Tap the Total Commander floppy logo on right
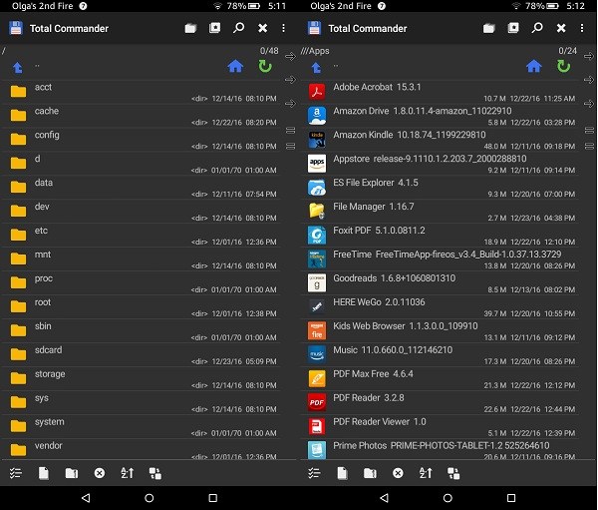Screen dimensions: 598x510 [x=314, y=28]
